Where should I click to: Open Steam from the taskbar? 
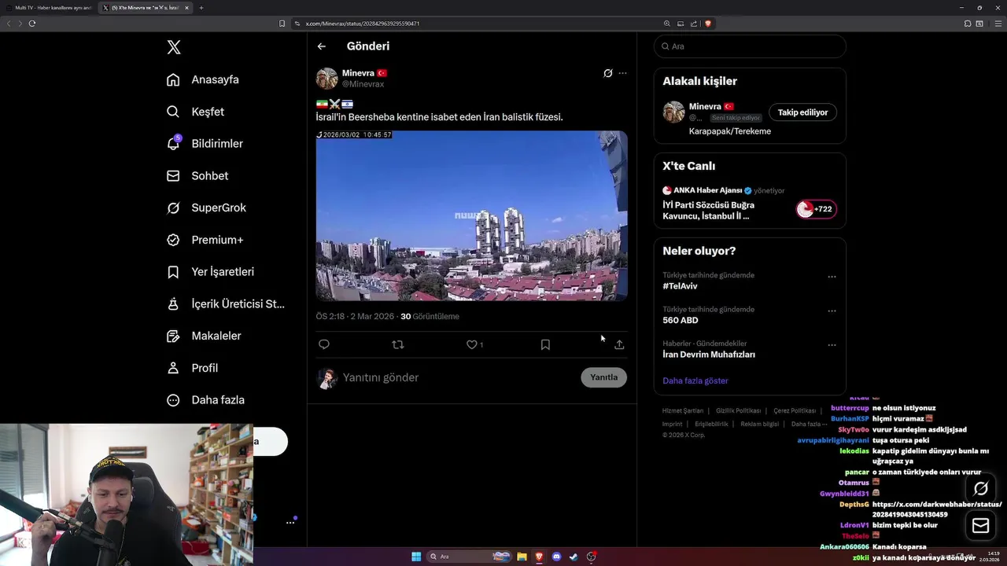point(574,557)
